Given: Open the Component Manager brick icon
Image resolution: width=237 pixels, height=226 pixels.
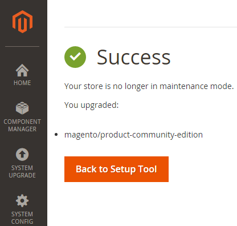Looking at the screenshot, I should (x=22, y=108).
